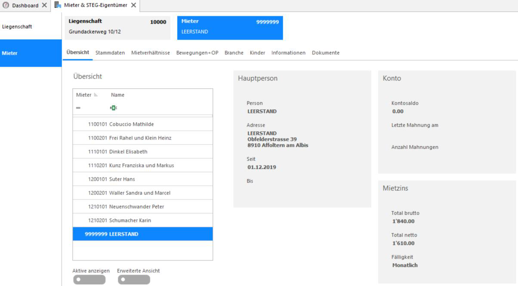
Task: Open the Informationen tab
Action: coord(288,53)
